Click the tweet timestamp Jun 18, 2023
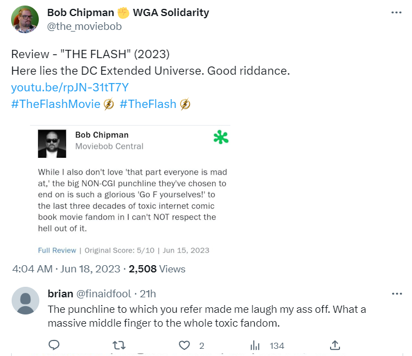The image size is (412, 356). tap(66, 269)
